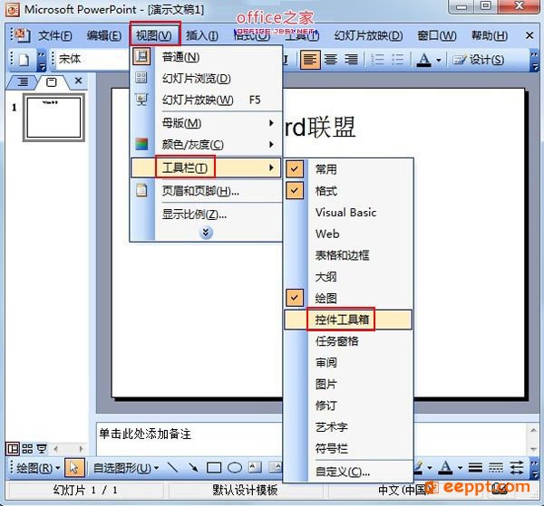Open font color dropdown arrow in drawing toolbar
The height and width of the screenshot is (506, 544).
tap(460, 468)
